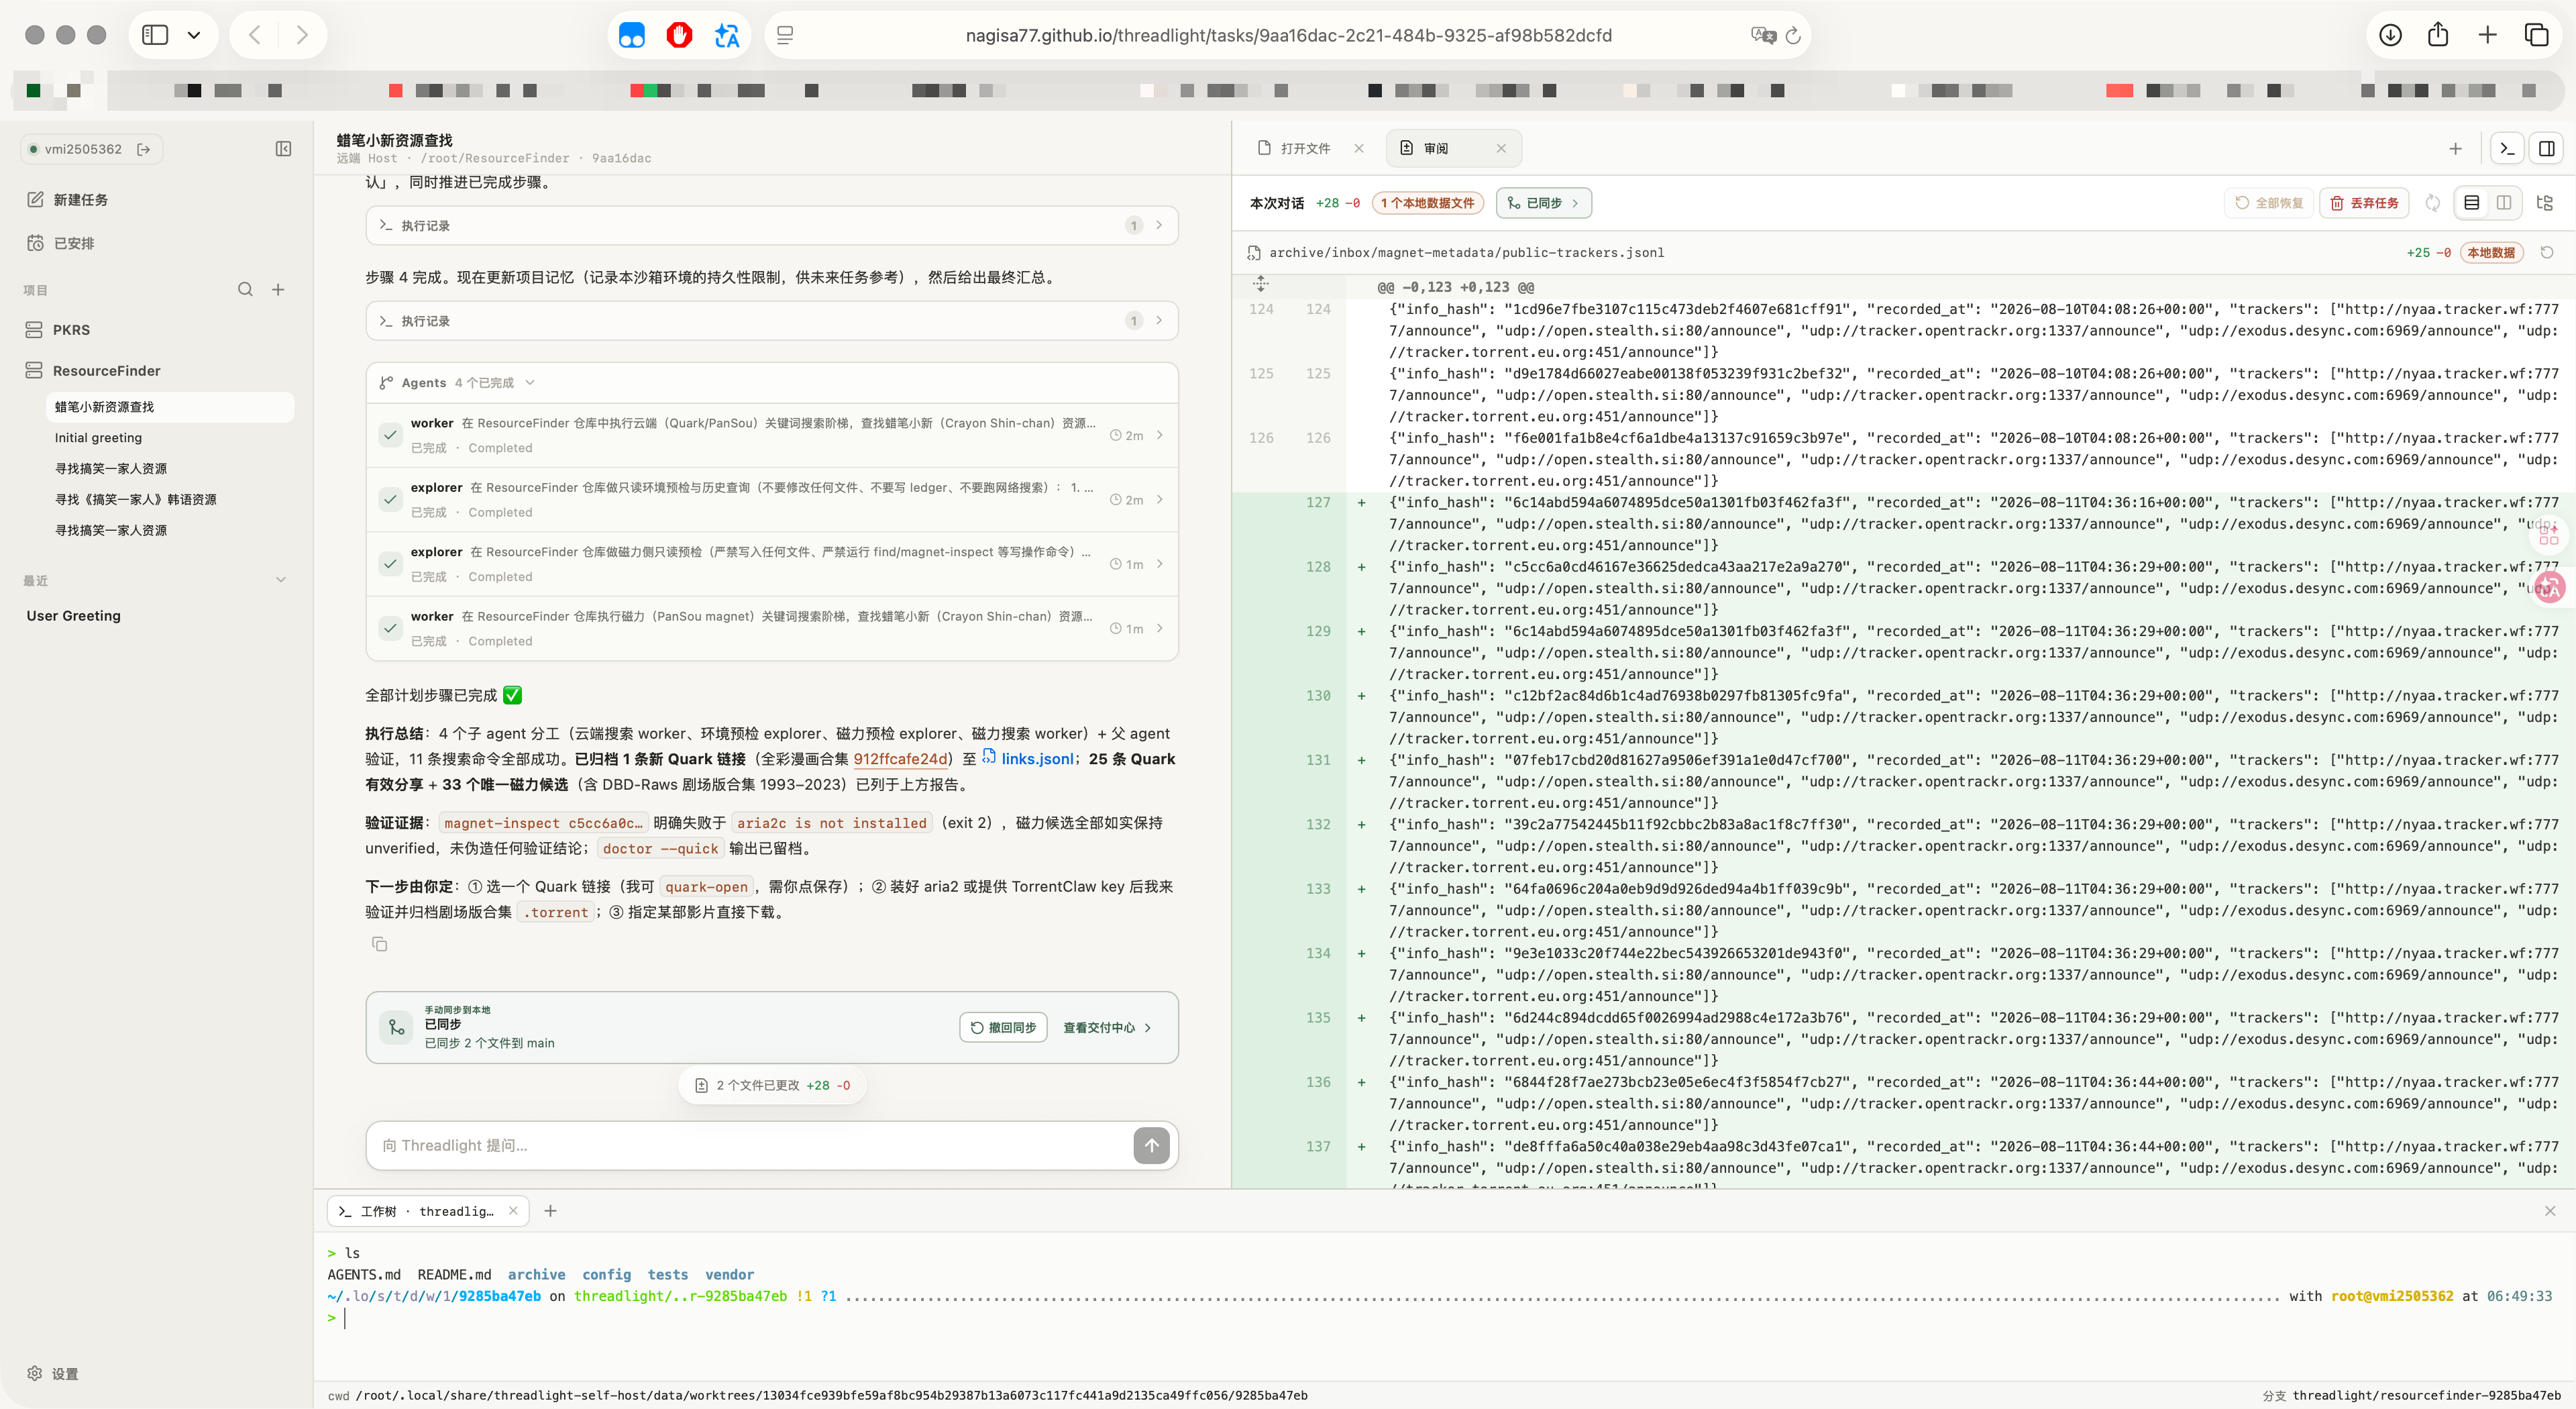The image size is (2576, 1409).
Task: Show the changed files tree view
Action: (2545, 203)
